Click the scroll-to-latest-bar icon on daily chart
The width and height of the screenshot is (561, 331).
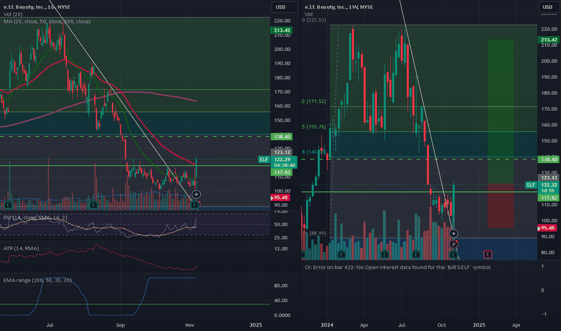click(x=196, y=194)
